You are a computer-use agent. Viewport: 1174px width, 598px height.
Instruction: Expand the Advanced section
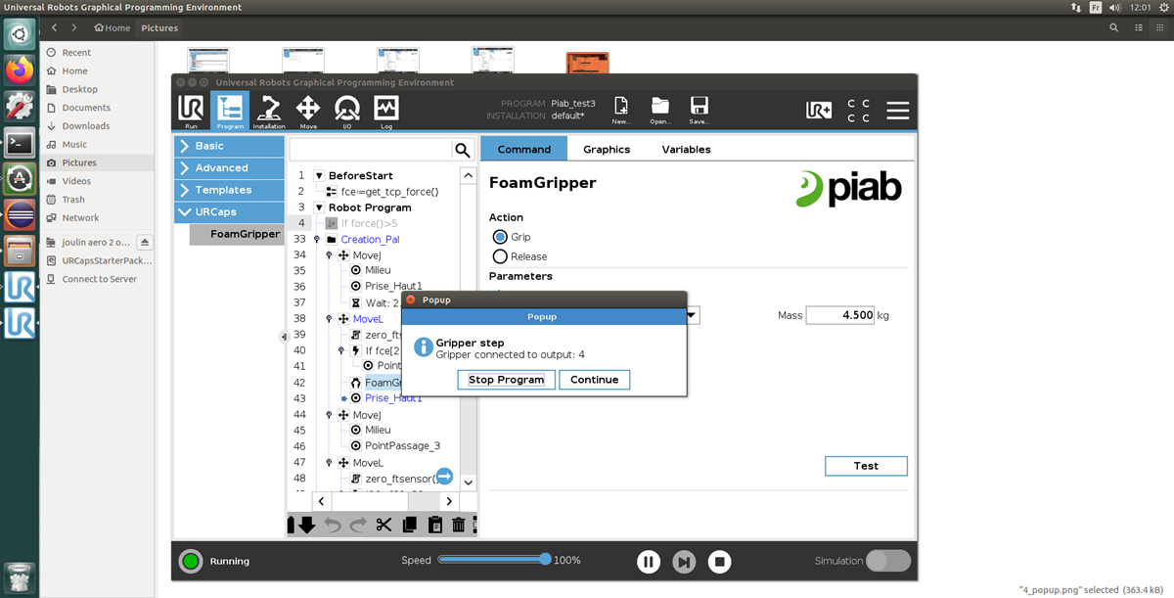tap(228, 168)
